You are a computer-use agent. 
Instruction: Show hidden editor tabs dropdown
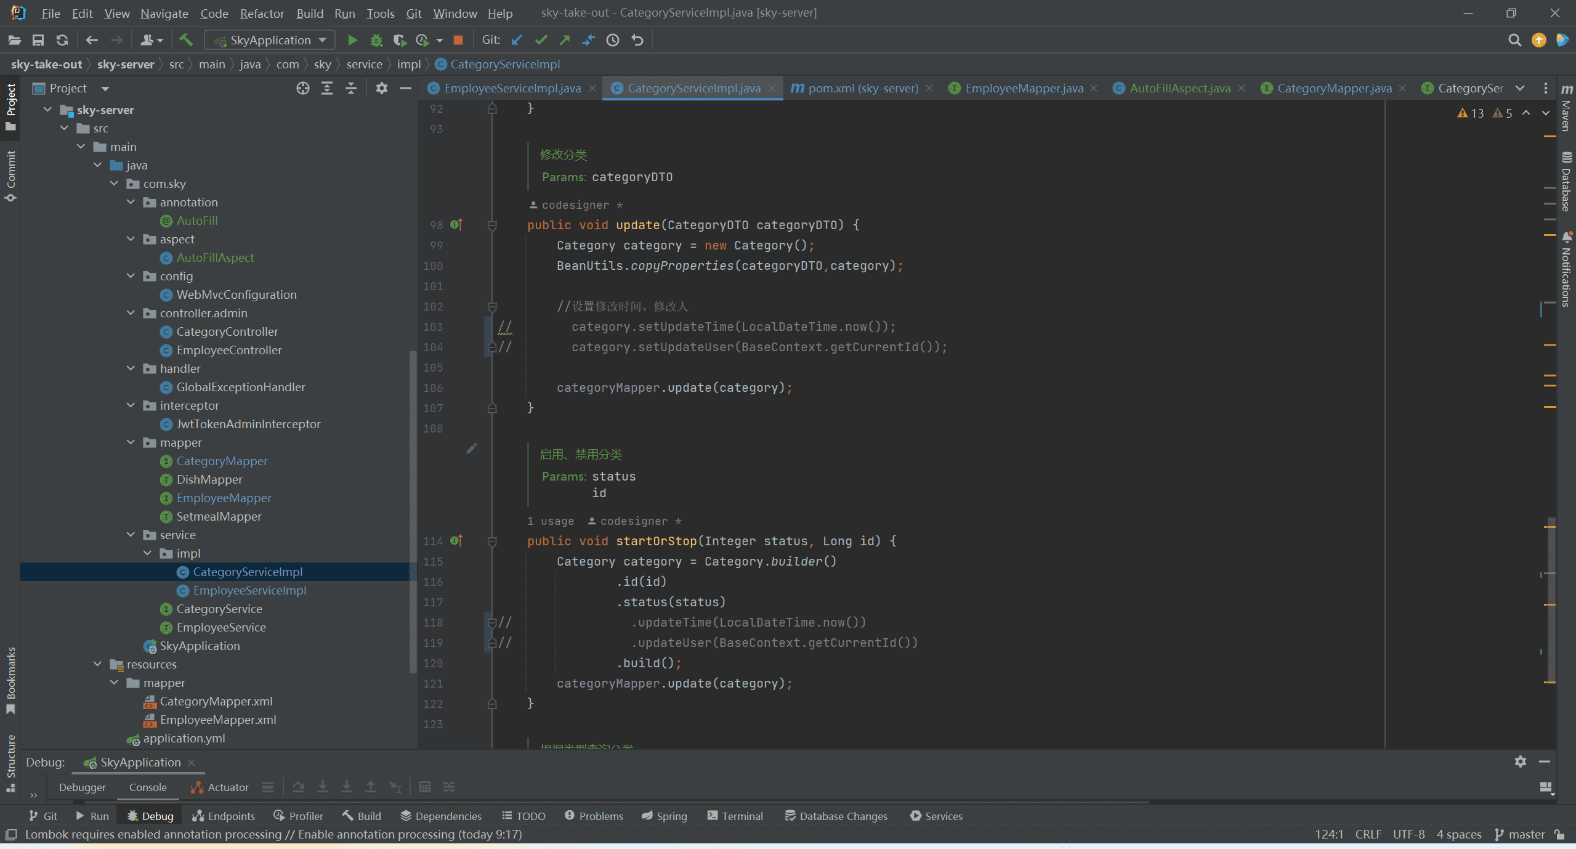pos(1520,88)
